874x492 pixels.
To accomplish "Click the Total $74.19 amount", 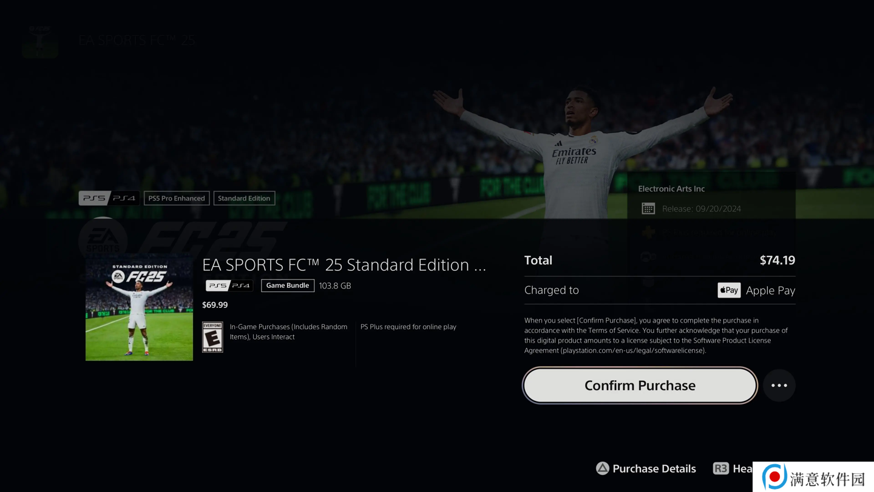I will 777,260.
